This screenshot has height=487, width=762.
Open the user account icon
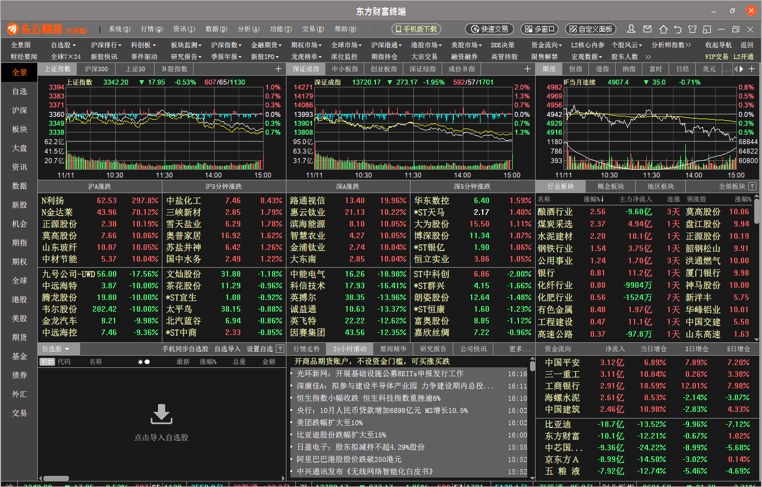(631, 29)
